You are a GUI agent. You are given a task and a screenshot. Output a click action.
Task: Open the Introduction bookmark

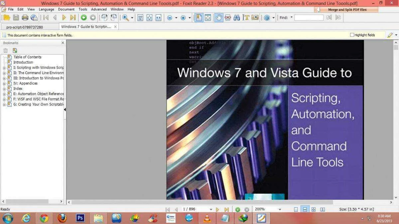(23, 62)
